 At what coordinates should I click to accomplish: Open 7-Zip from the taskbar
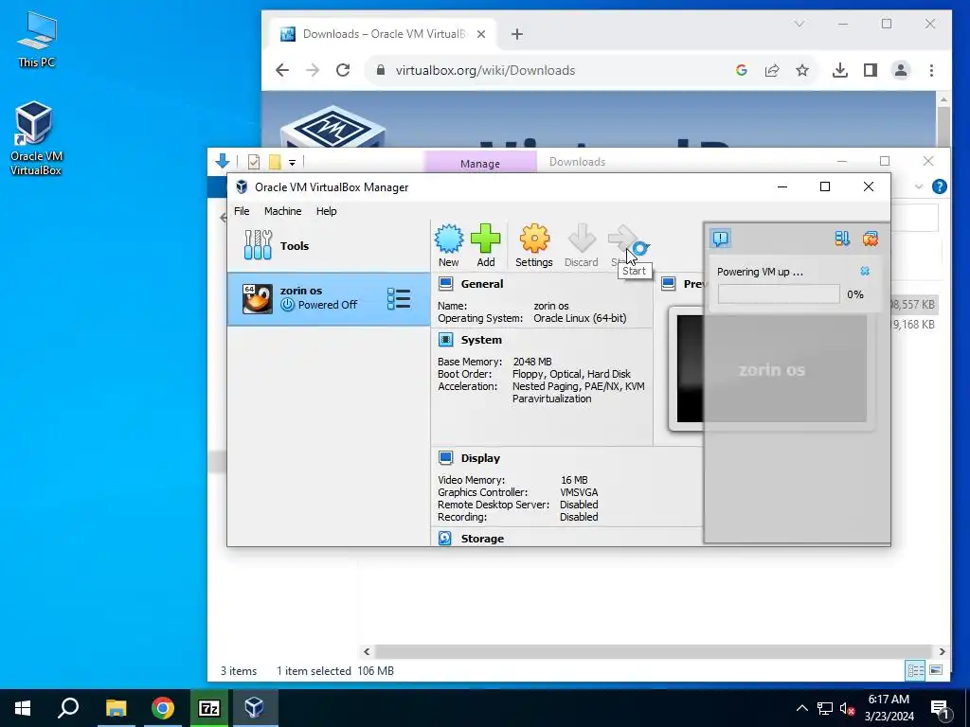click(209, 708)
